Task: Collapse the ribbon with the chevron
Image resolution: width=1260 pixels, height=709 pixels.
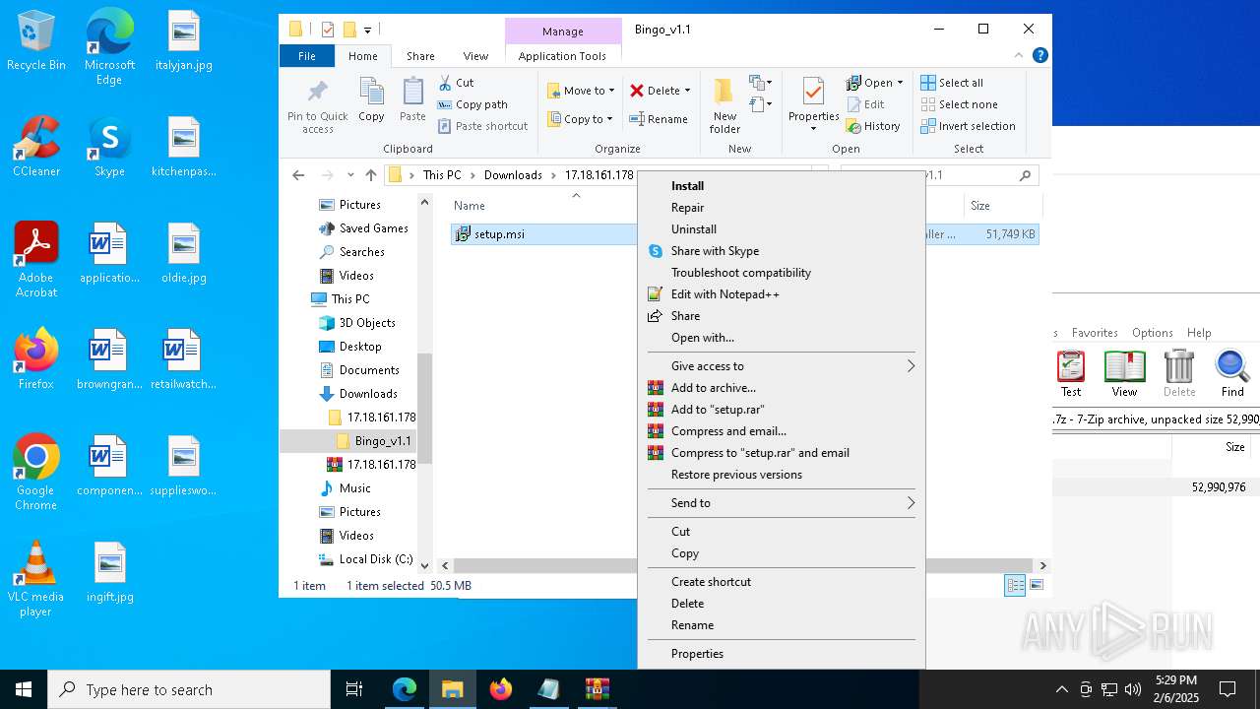Action: (1019, 56)
